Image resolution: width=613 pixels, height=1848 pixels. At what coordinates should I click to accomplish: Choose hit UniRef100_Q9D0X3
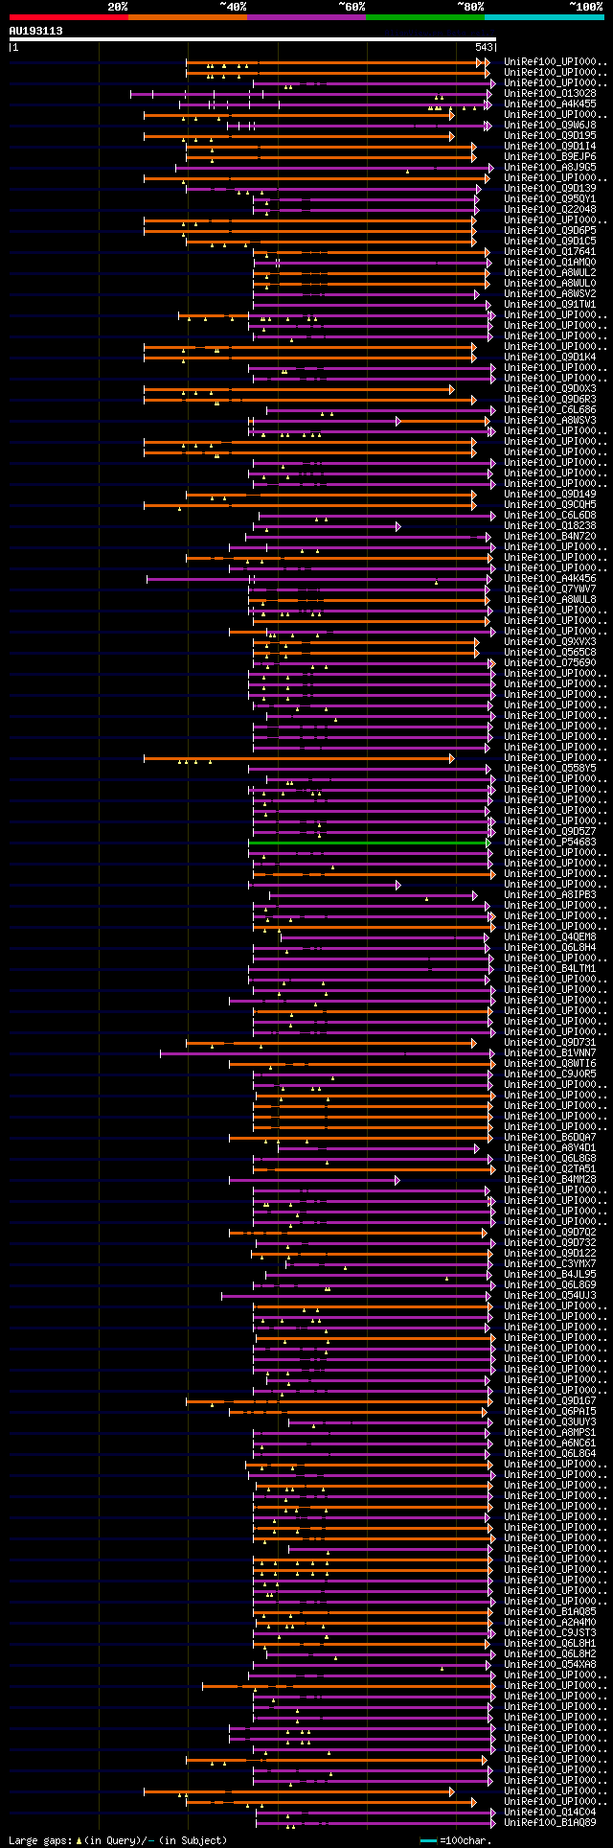coord(550,388)
